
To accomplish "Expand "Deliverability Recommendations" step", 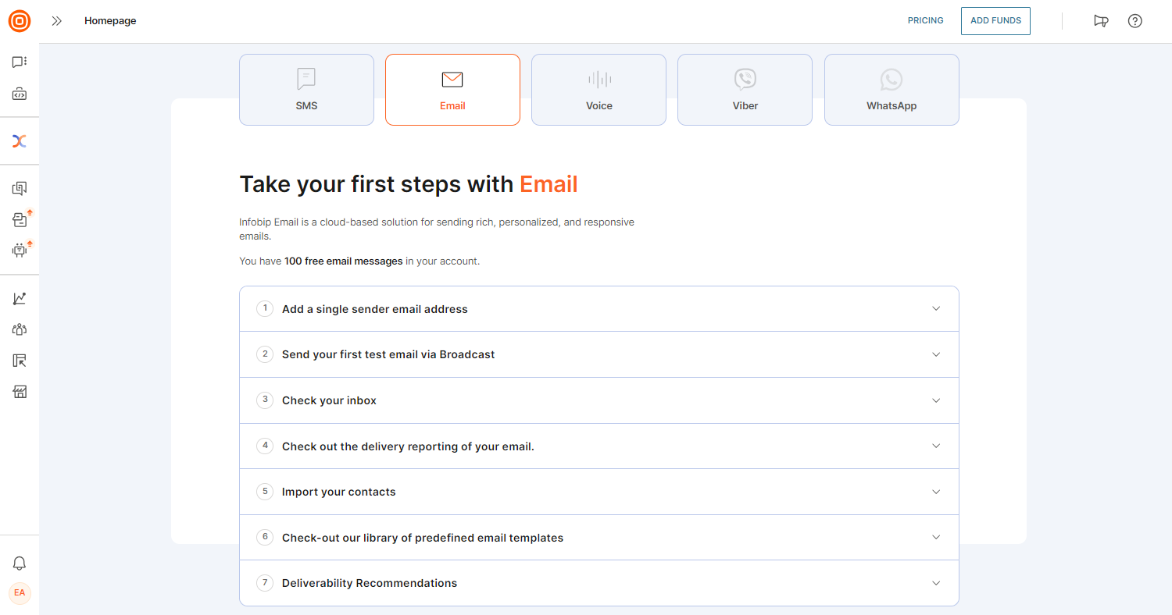I will click(x=599, y=583).
